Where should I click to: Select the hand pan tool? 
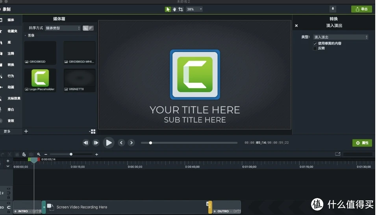click(x=174, y=9)
